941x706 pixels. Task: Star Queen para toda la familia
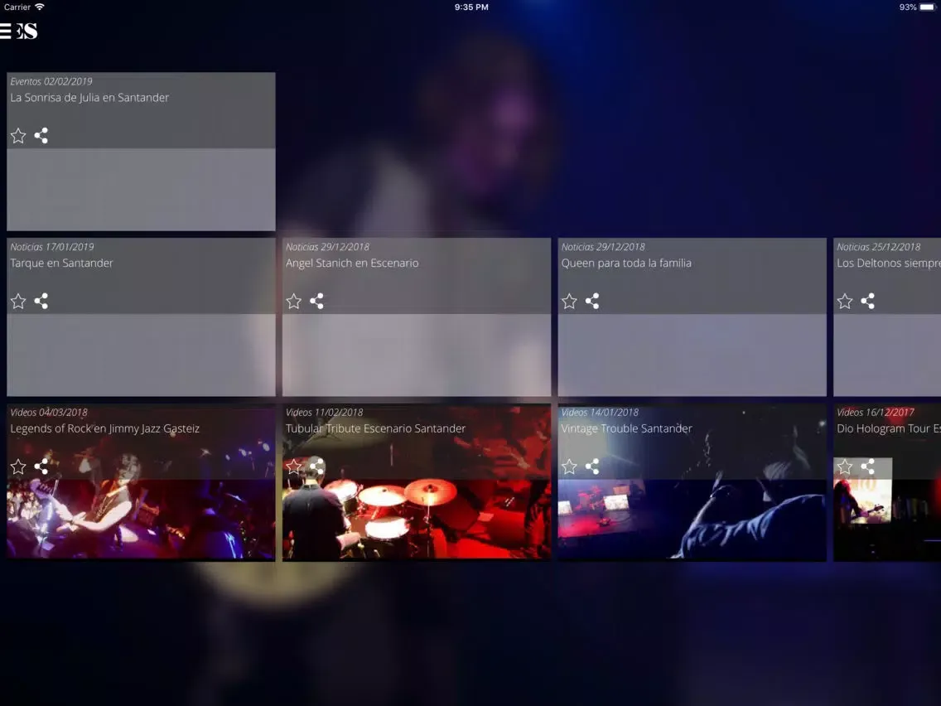[x=569, y=301]
